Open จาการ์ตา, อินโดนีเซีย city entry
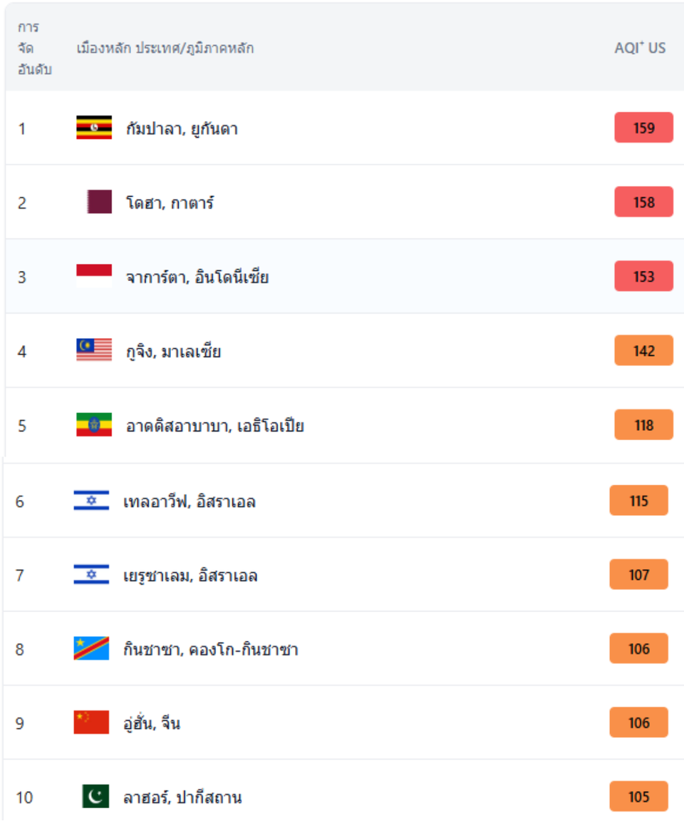The height and width of the screenshot is (833, 684). click(x=197, y=276)
